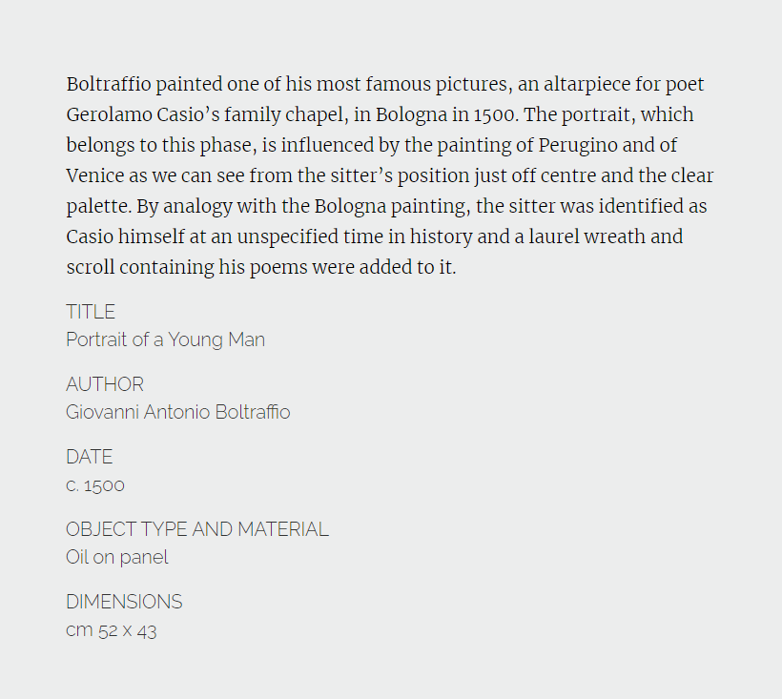Image resolution: width=782 pixels, height=699 pixels.
Task: Click the OBJECT TYPE AND MATERIAL label
Action: click(x=197, y=529)
